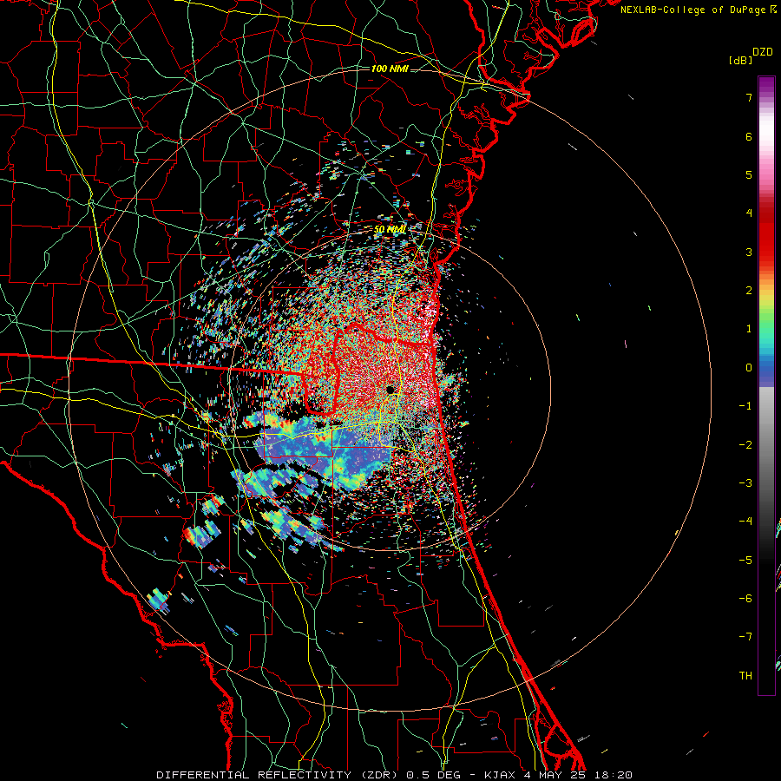Click the 1 value on the color scale

749,329
